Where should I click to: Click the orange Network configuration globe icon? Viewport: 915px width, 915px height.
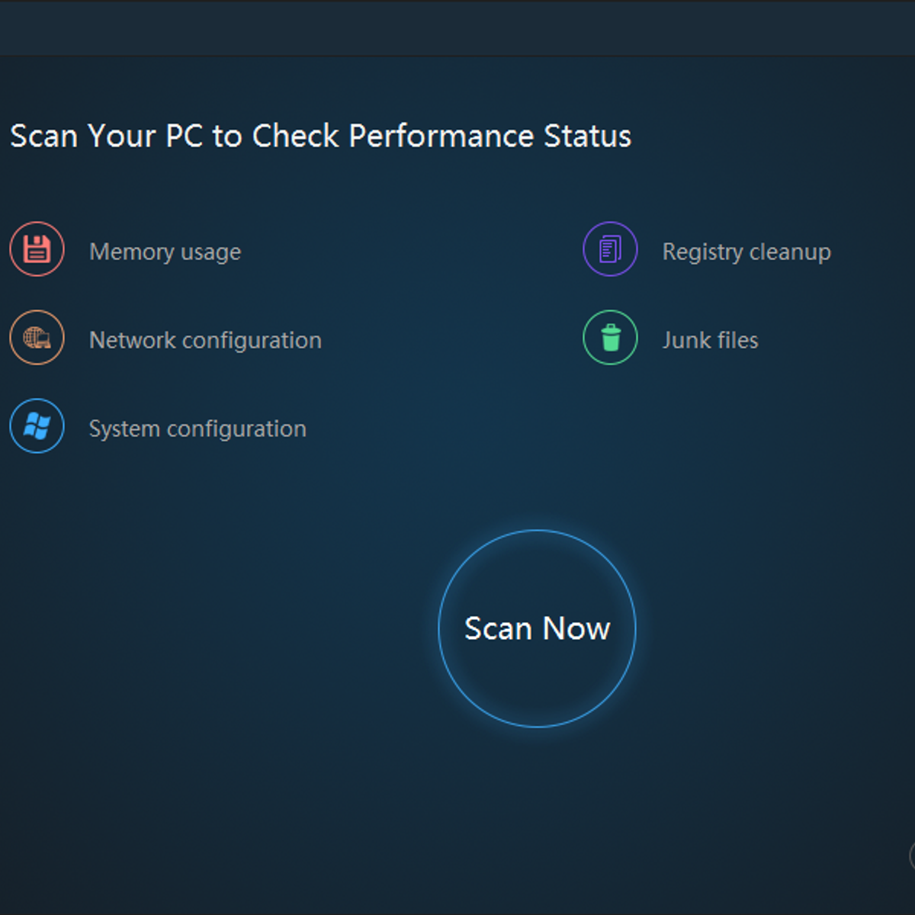(x=37, y=338)
